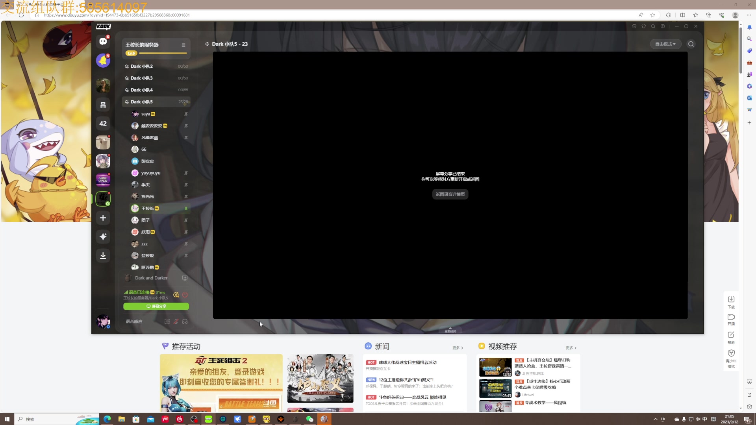756x425 pixels.
Task: Open the 42 server icon
Action: [x=103, y=123]
